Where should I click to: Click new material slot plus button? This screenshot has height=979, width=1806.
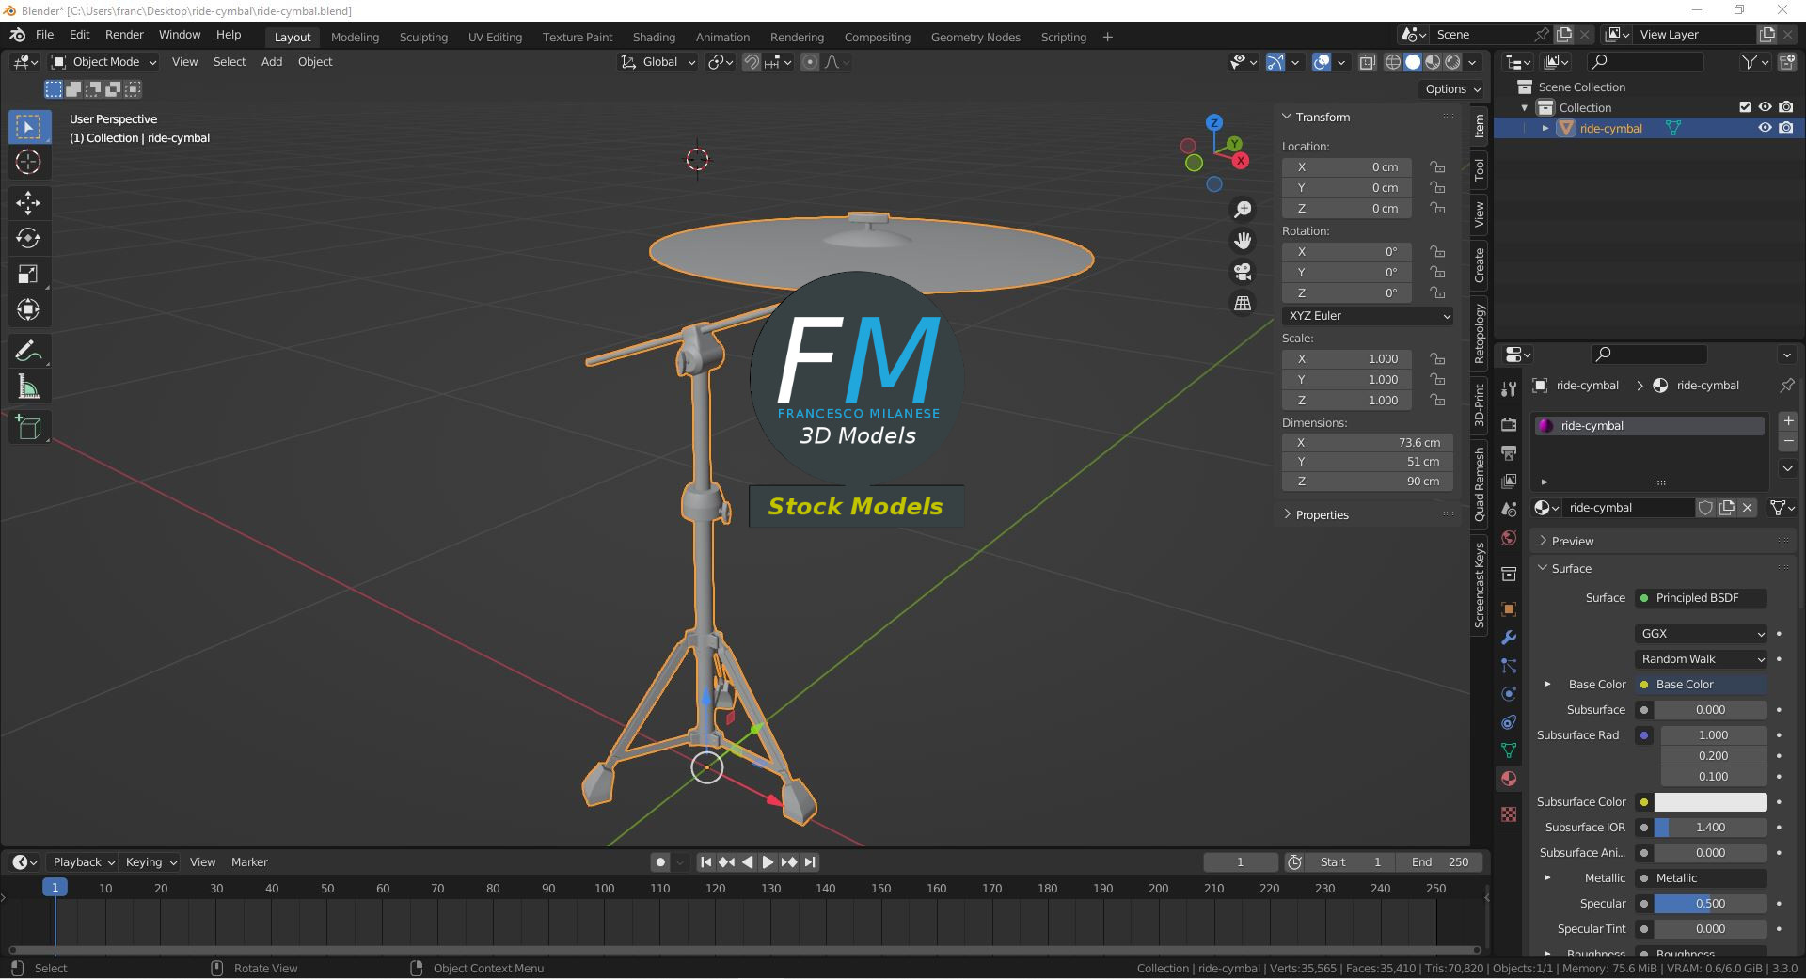1788,420
